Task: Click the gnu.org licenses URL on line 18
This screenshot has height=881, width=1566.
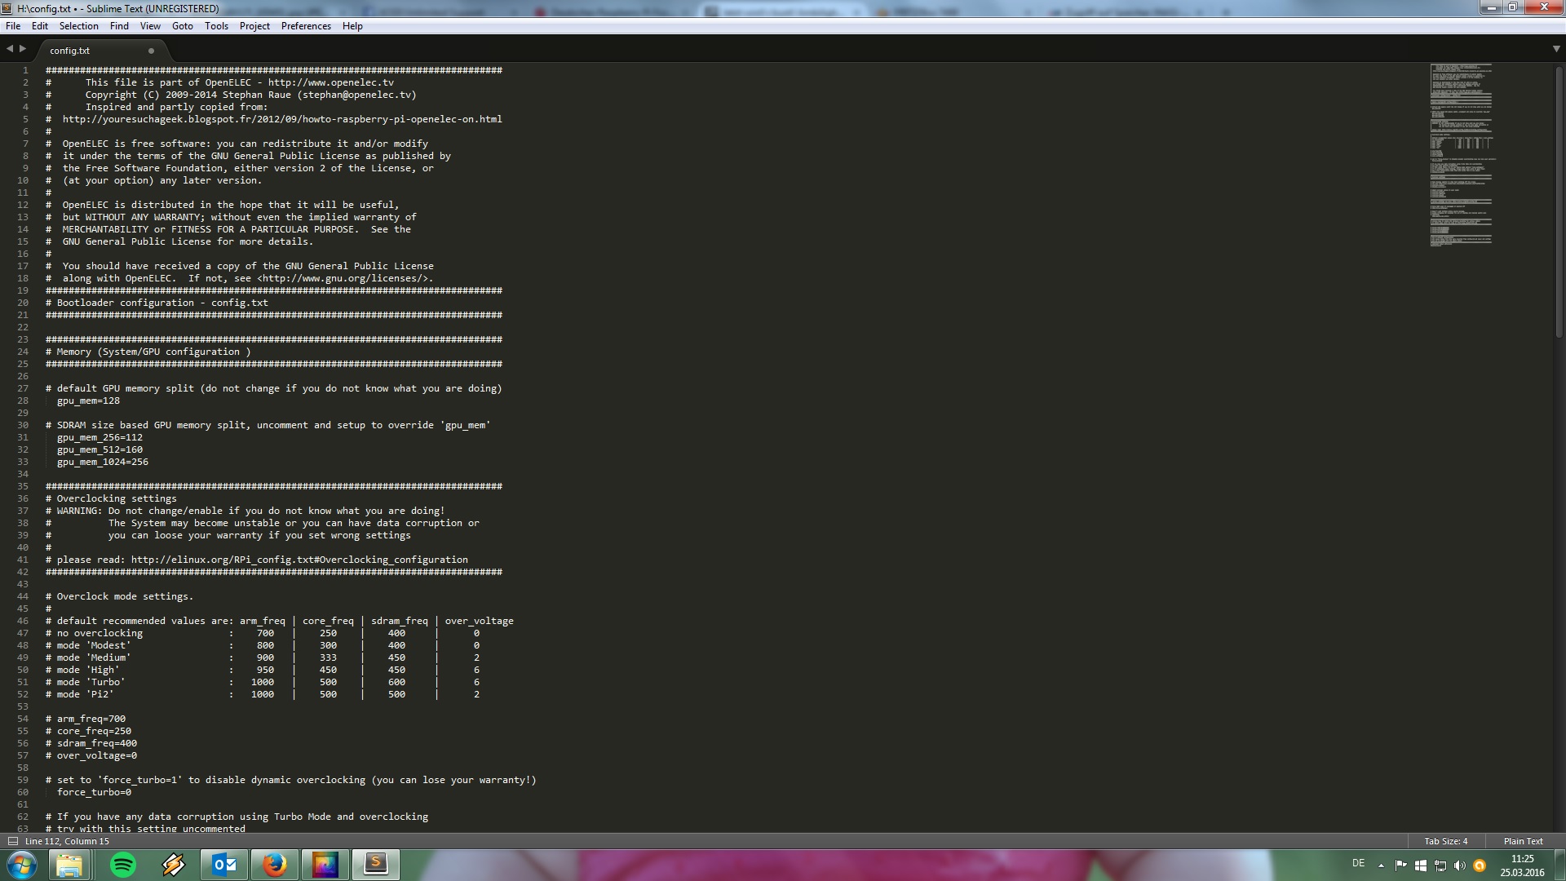Action: pyautogui.click(x=344, y=278)
